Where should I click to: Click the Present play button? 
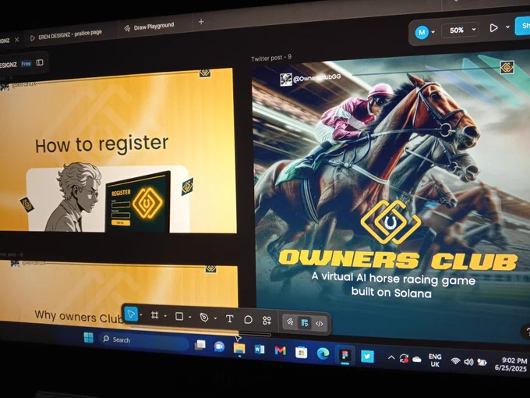tap(493, 28)
